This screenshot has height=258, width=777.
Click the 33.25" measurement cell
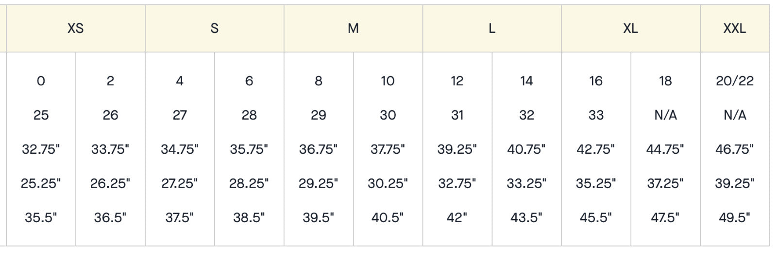click(526, 183)
